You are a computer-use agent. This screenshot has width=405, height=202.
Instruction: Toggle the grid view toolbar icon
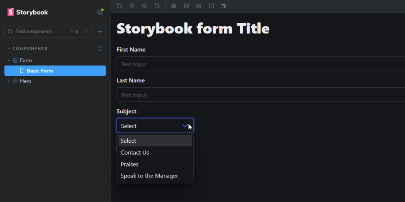tap(174, 6)
